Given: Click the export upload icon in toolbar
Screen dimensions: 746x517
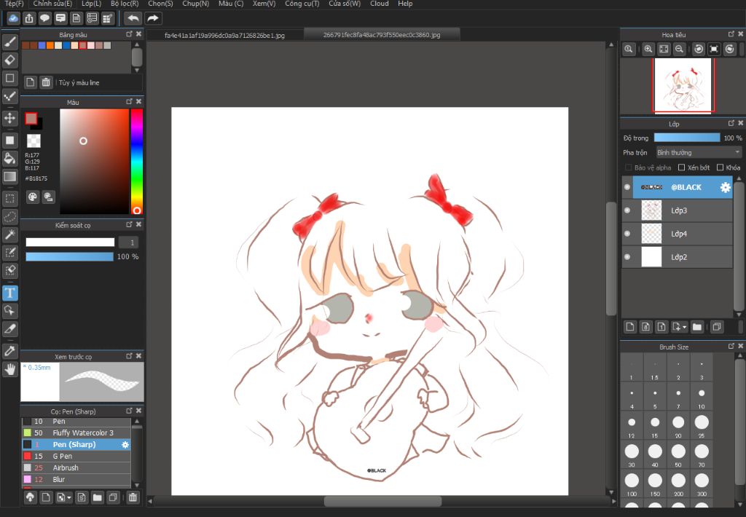Looking at the screenshot, I should (29, 18).
